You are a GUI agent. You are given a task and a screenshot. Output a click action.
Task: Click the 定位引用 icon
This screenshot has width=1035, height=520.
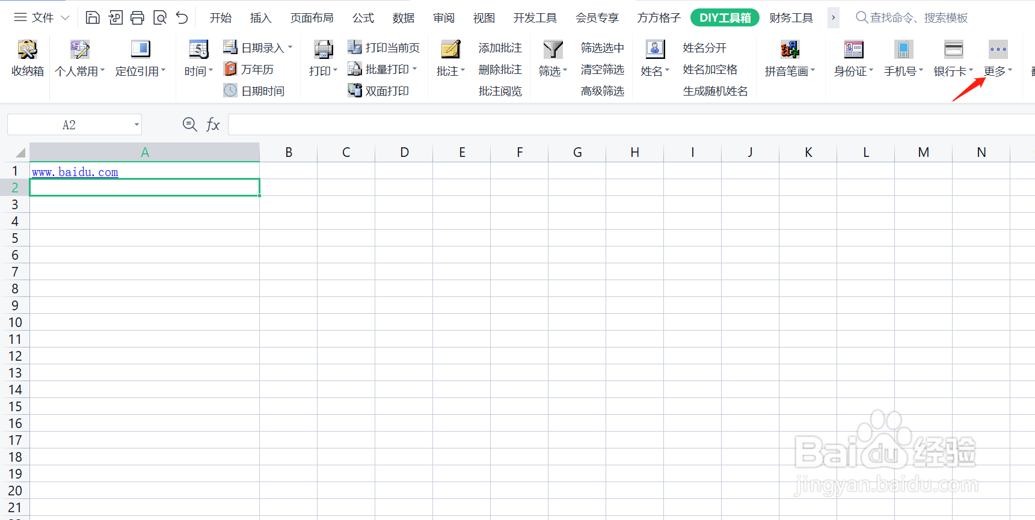pos(140,49)
